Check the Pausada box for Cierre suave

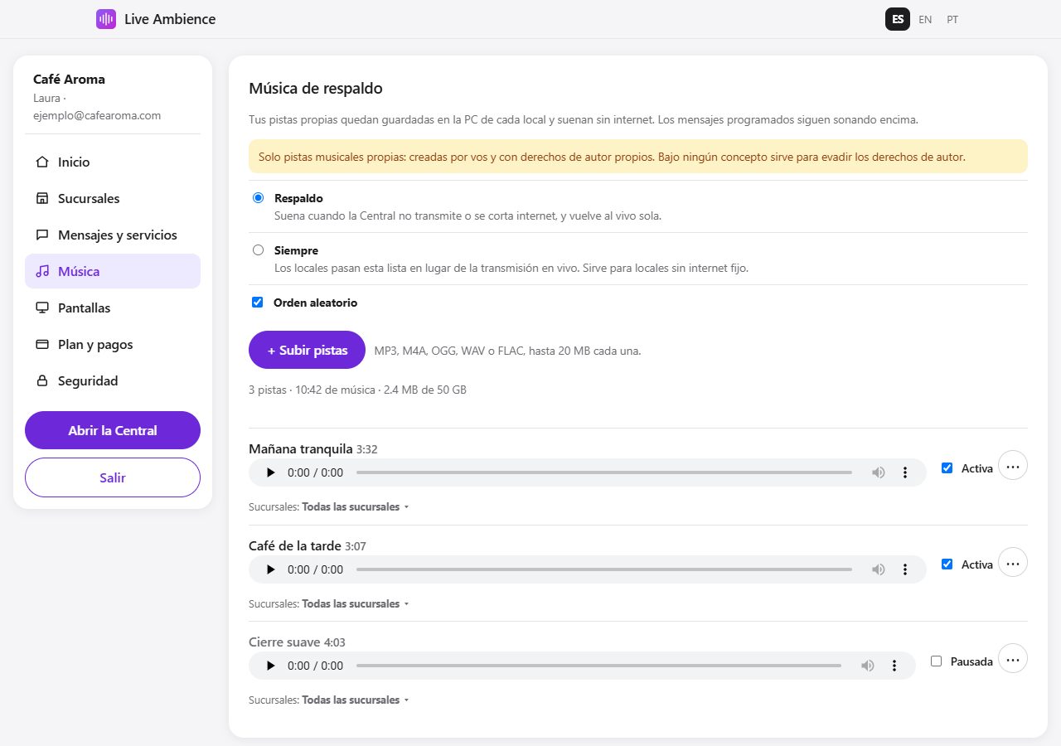[x=936, y=661]
